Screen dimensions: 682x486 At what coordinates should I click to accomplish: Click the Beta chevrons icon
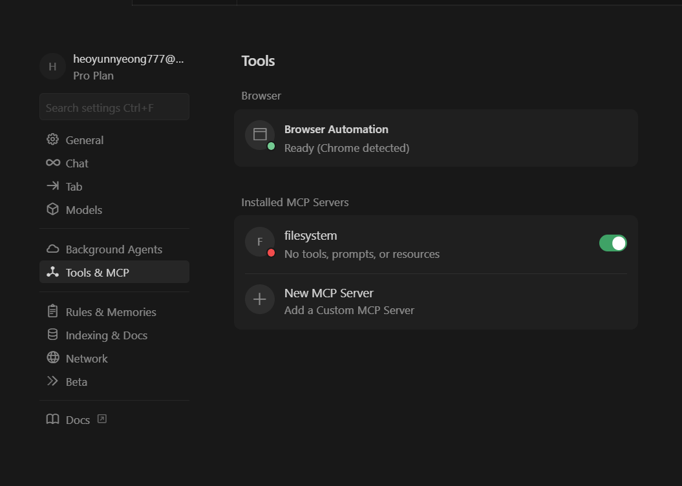point(53,381)
